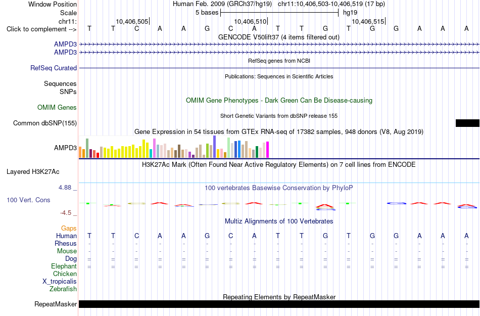Click the Elephant alignment row label
480x316 pixels.
[x=64, y=266]
